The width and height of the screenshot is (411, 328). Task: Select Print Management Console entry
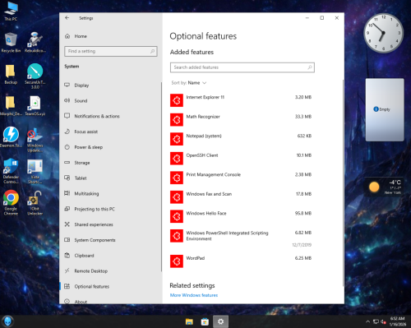[242, 178]
